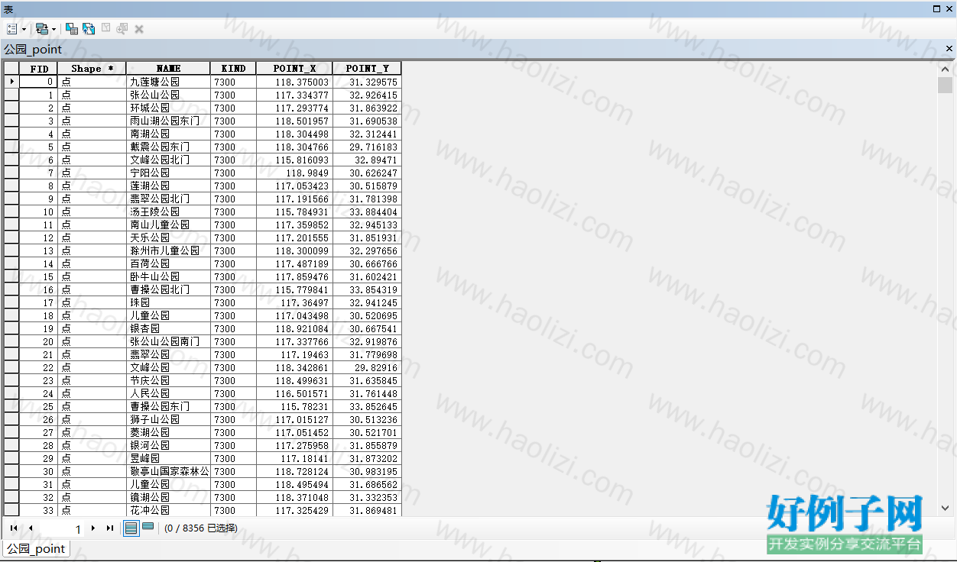Click the Clear Selection icon
957x562 pixels.
(106, 29)
